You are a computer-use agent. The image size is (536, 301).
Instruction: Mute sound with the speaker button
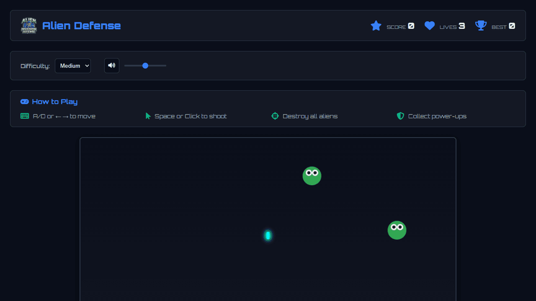[112, 66]
